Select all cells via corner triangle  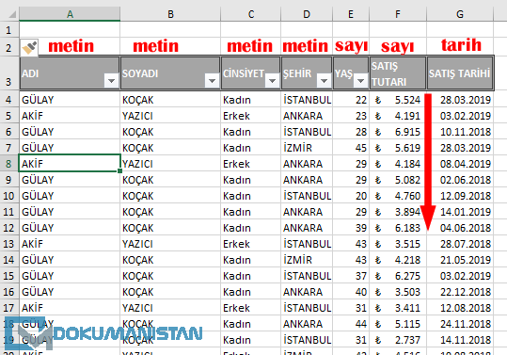pos(12,14)
